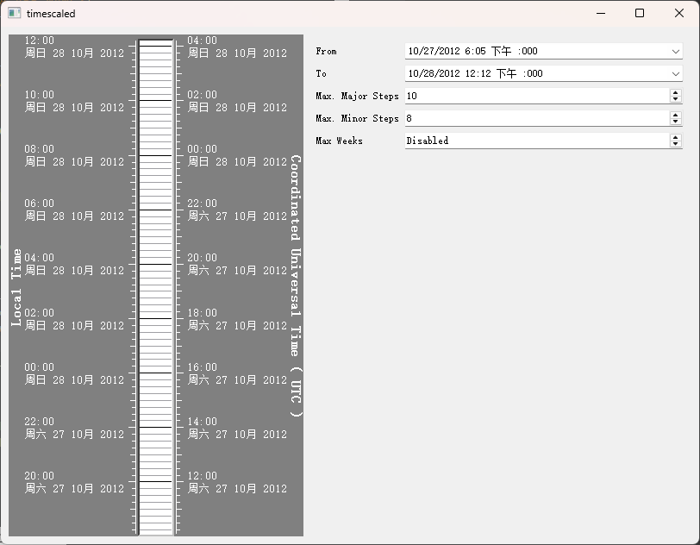Increment Max. Major Steps with up arrow

click(676, 92)
